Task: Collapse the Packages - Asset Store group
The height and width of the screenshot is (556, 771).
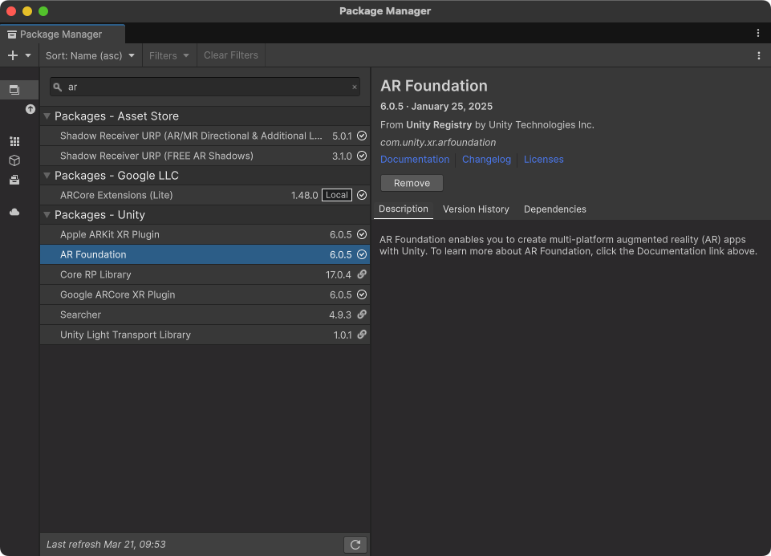Action: [47, 116]
